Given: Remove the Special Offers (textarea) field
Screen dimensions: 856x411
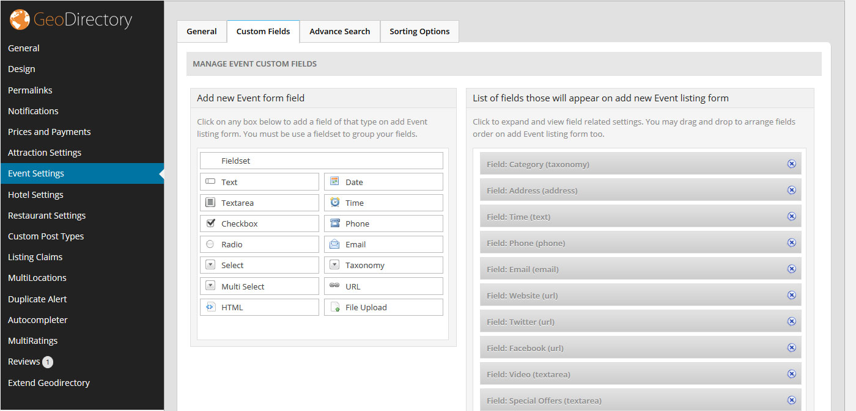Looking at the screenshot, I should (x=791, y=400).
